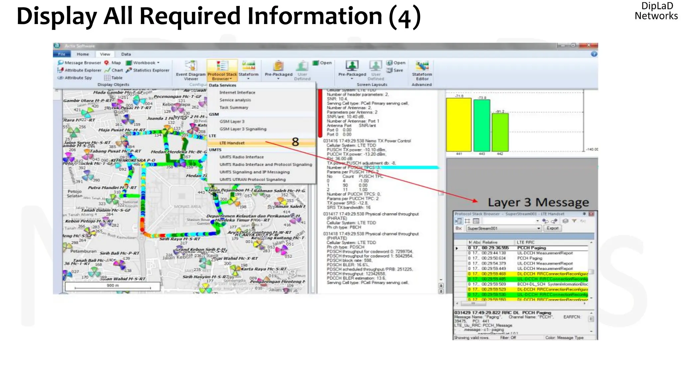Screen dimensions: 681x383
Task: Launch the Statistics Explorer
Action: pyautogui.click(x=148, y=70)
